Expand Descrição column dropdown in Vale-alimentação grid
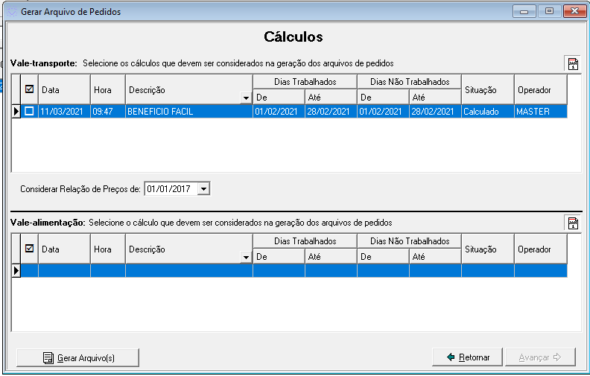Screen dimensions: 590x376 click(246, 258)
